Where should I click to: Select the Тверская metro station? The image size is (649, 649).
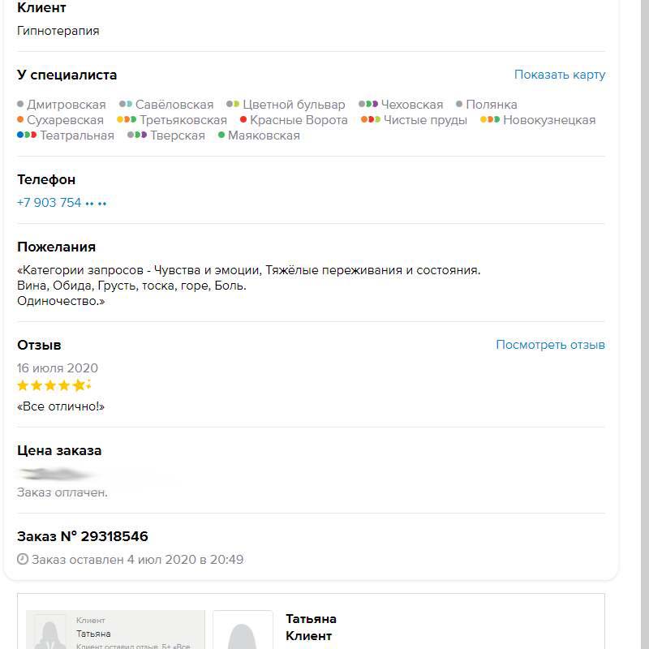pos(177,135)
